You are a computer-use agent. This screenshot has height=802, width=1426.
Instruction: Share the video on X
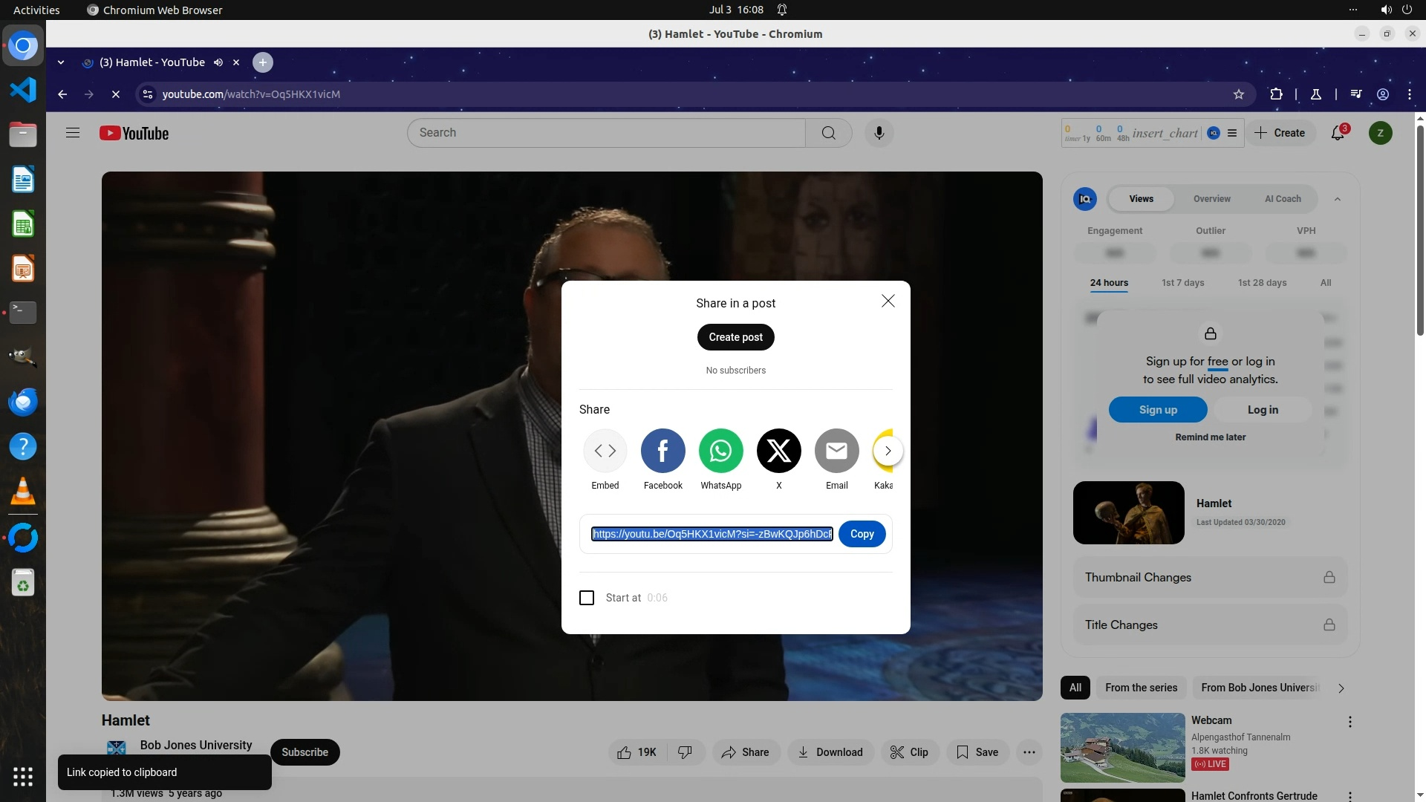(778, 451)
